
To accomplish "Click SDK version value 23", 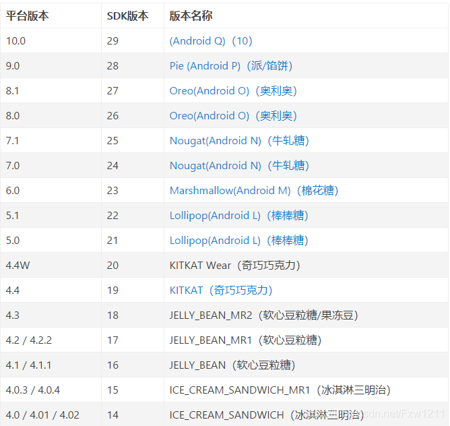I will pyautogui.click(x=112, y=191).
